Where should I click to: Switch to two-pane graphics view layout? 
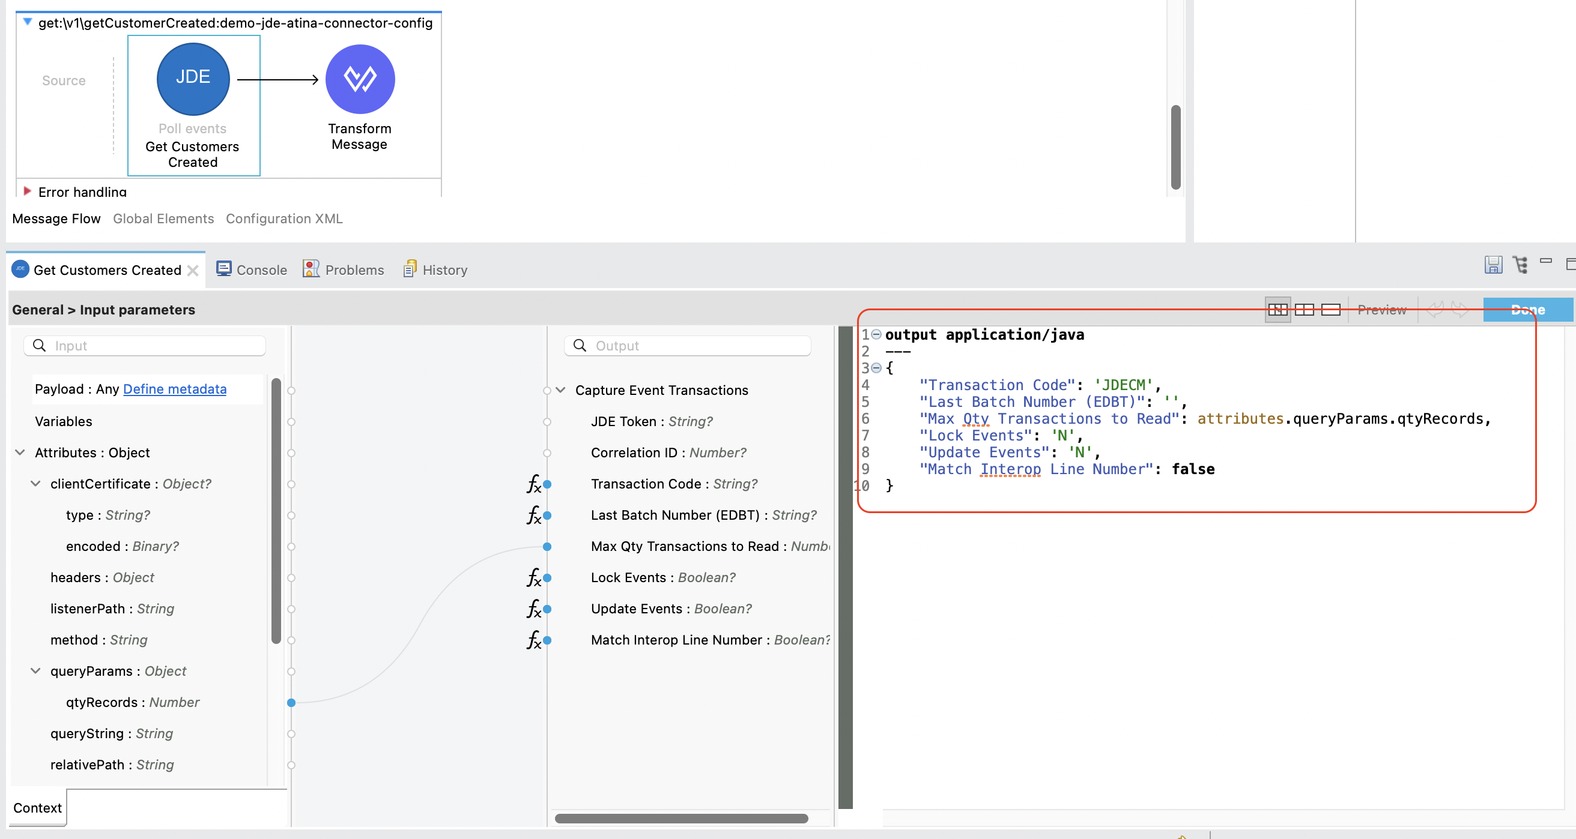point(1304,310)
